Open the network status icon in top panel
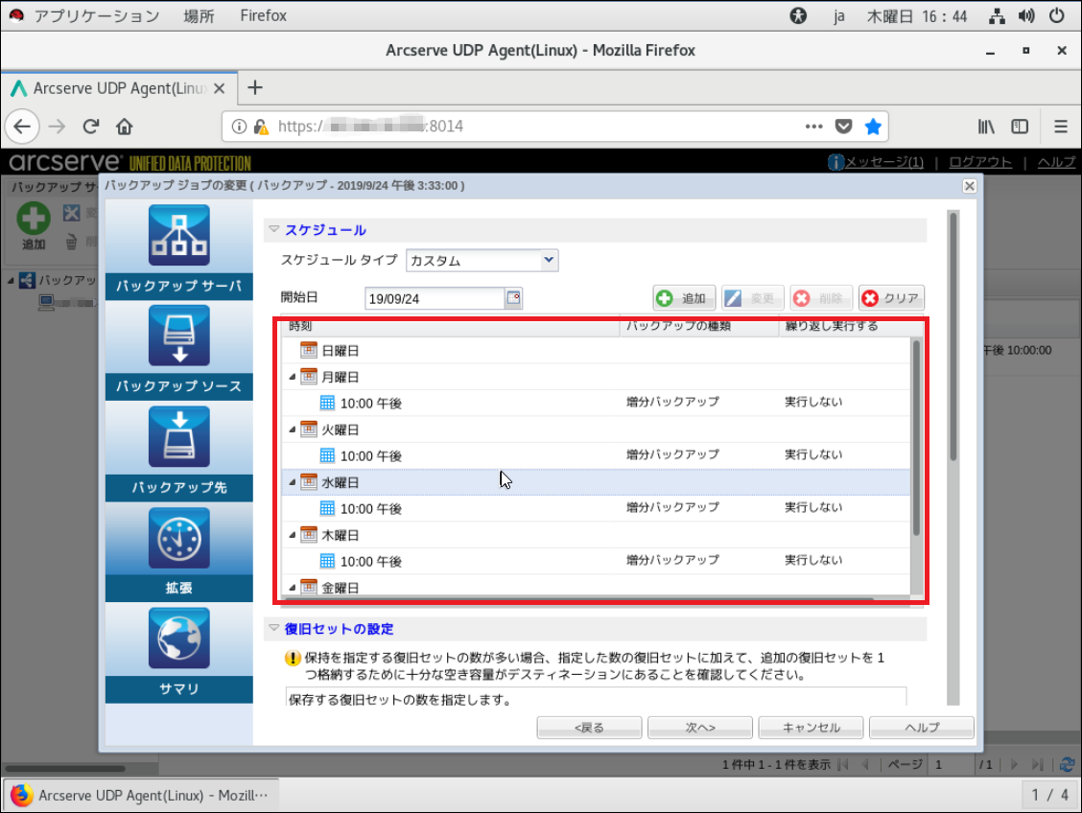Image resolution: width=1082 pixels, height=813 pixels. point(997,16)
